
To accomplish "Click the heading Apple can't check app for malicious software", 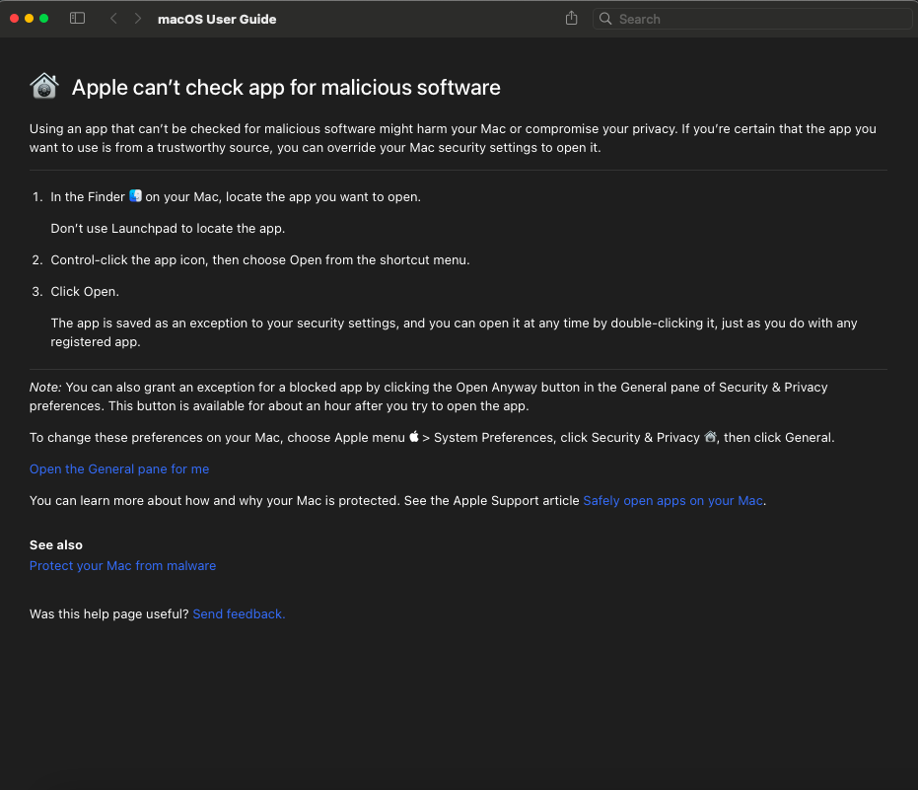I will (286, 87).
